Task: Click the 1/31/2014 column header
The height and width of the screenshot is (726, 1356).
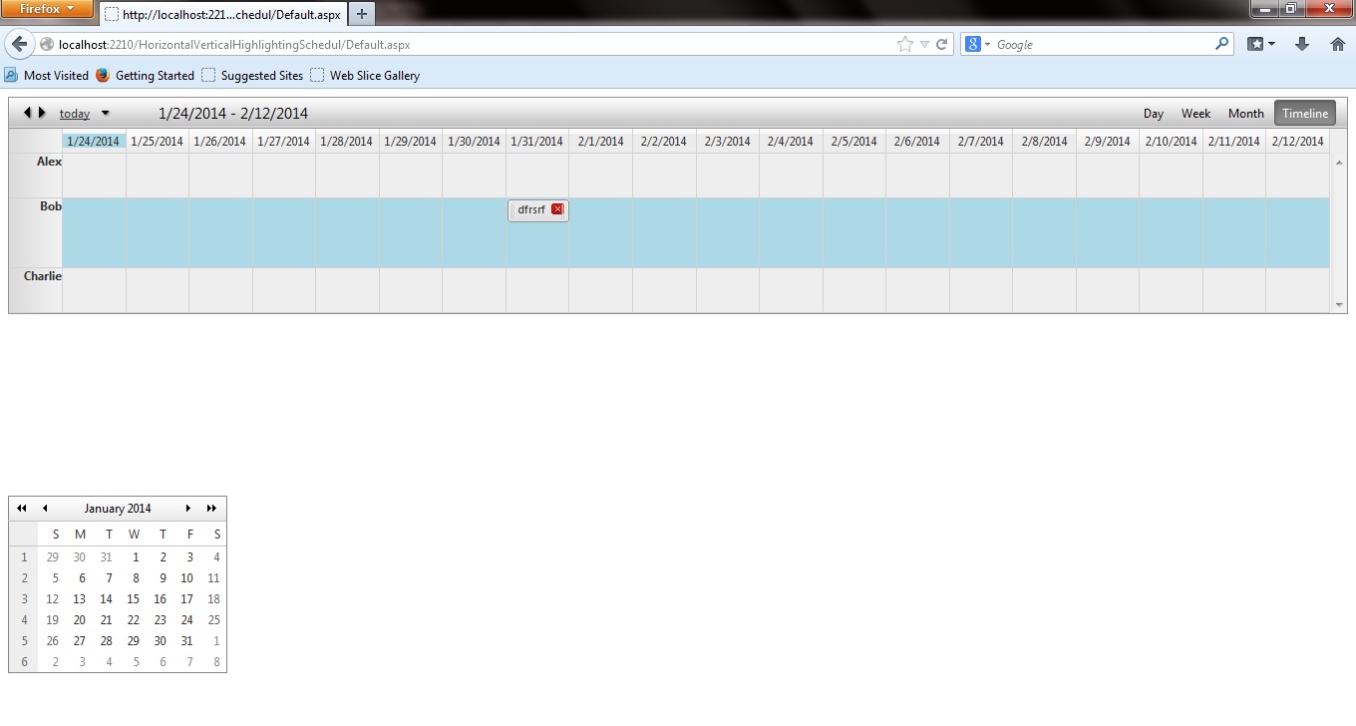Action: tap(537, 142)
